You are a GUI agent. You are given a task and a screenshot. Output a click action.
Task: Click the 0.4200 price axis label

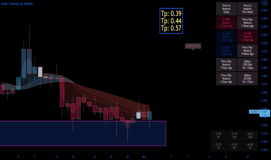(x=264, y=43)
